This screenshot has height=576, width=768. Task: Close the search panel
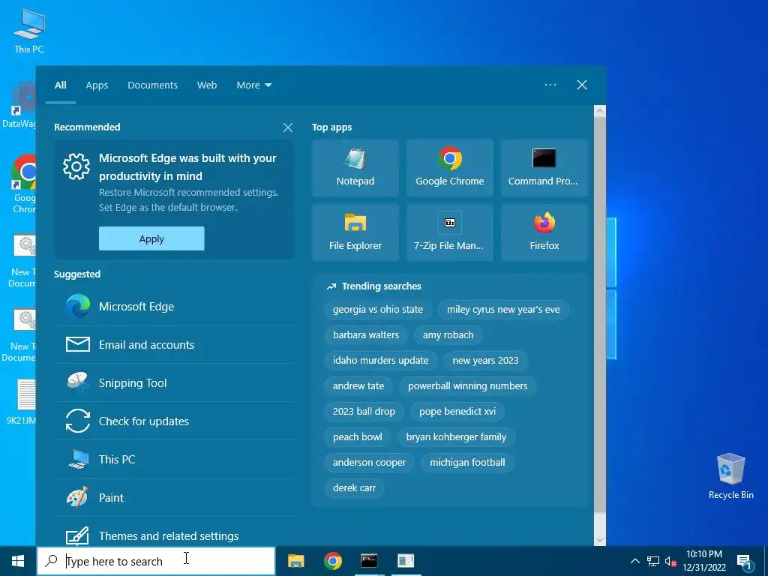click(582, 85)
